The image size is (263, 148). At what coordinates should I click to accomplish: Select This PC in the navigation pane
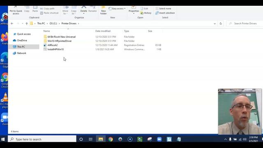tap(24, 46)
